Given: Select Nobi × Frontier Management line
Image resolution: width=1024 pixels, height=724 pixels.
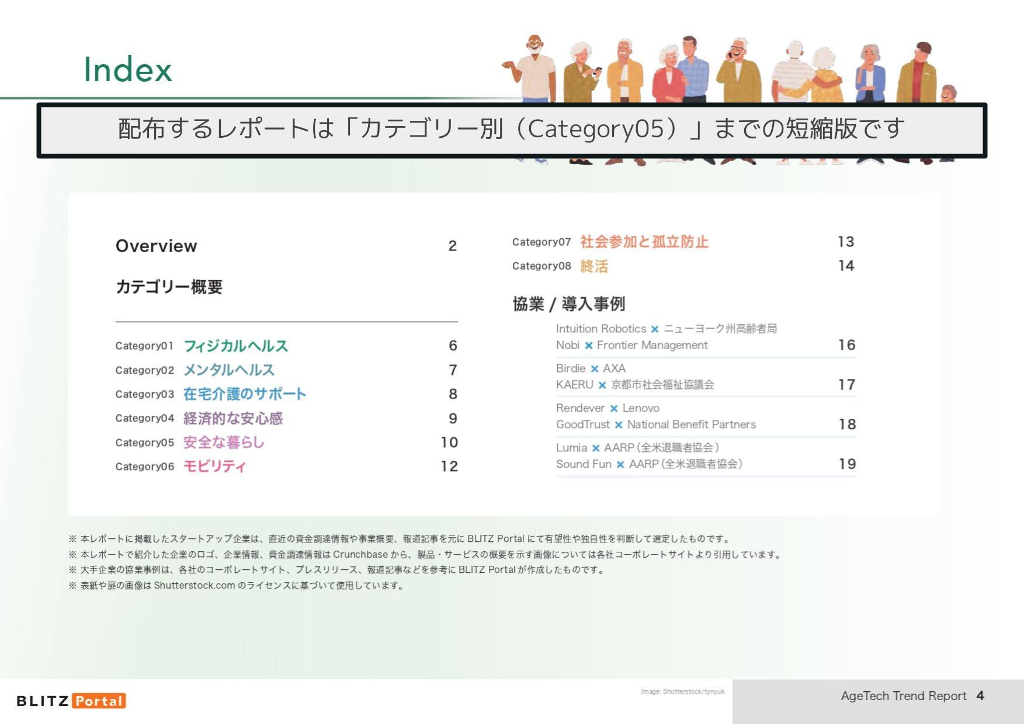Looking at the screenshot, I should (x=631, y=345).
